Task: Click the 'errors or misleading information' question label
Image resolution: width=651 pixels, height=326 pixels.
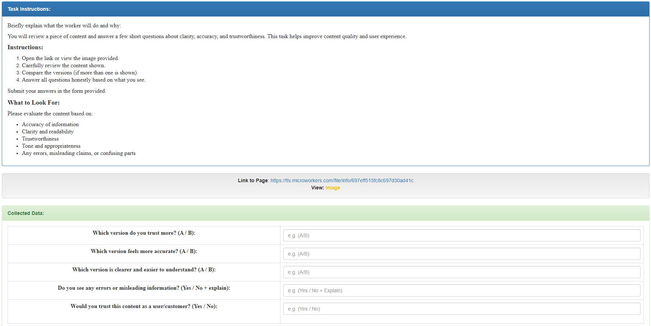Action: click(x=144, y=288)
